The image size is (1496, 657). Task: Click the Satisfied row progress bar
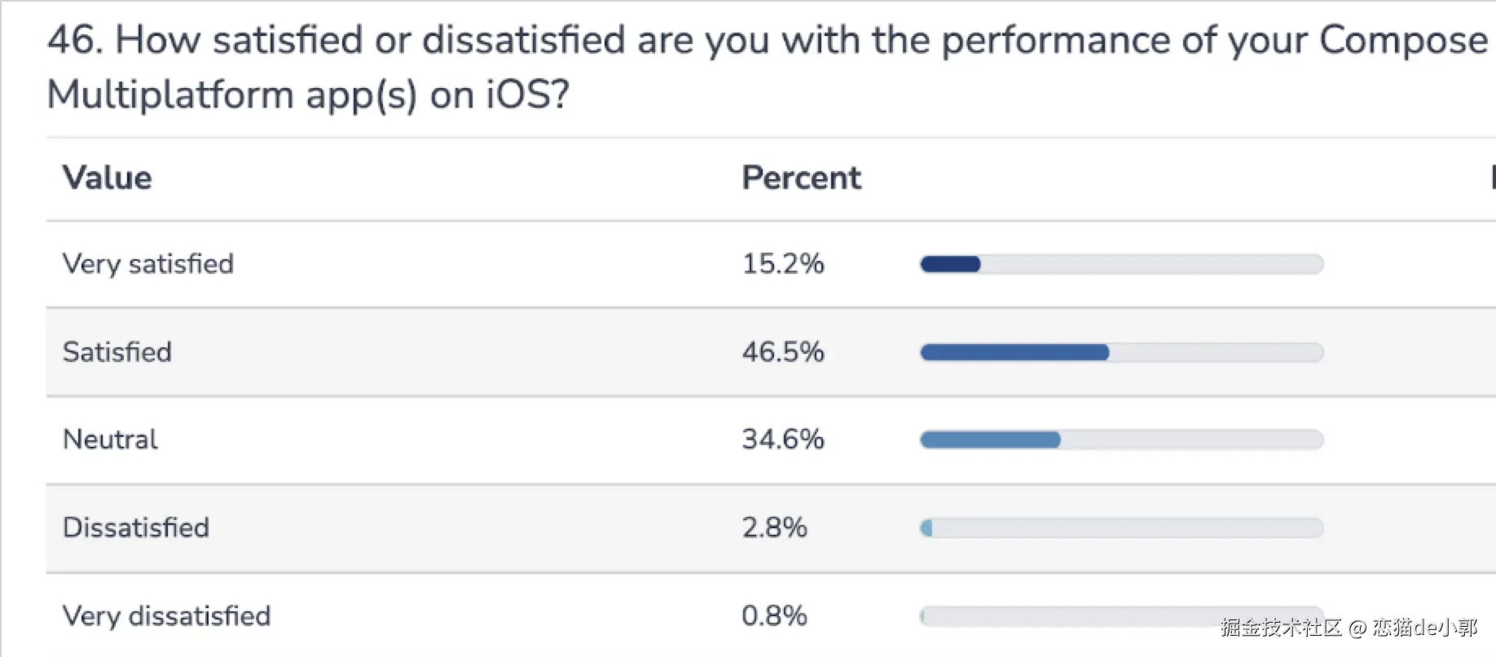1121,352
